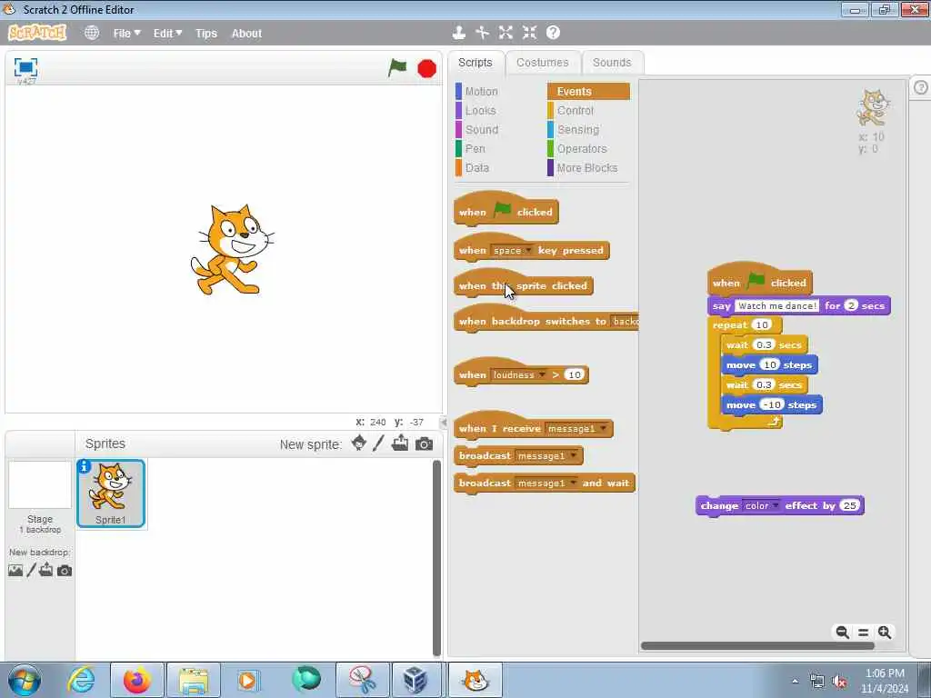The width and height of the screenshot is (931, 698).
Task: Select the Data block category
Action: 476,168
